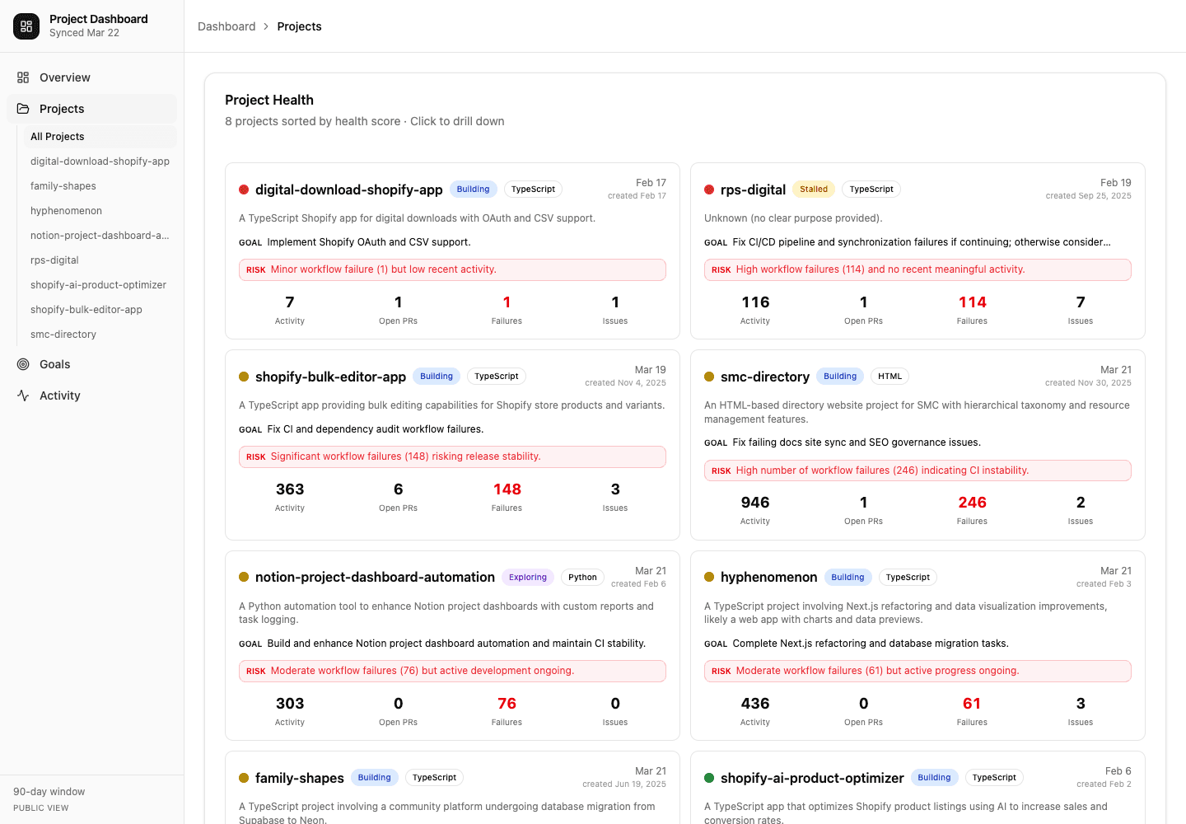The width and height of the screenshot is (1186, 824).
Task: Click the Projects breadcrumb
Action: point(299,26)
